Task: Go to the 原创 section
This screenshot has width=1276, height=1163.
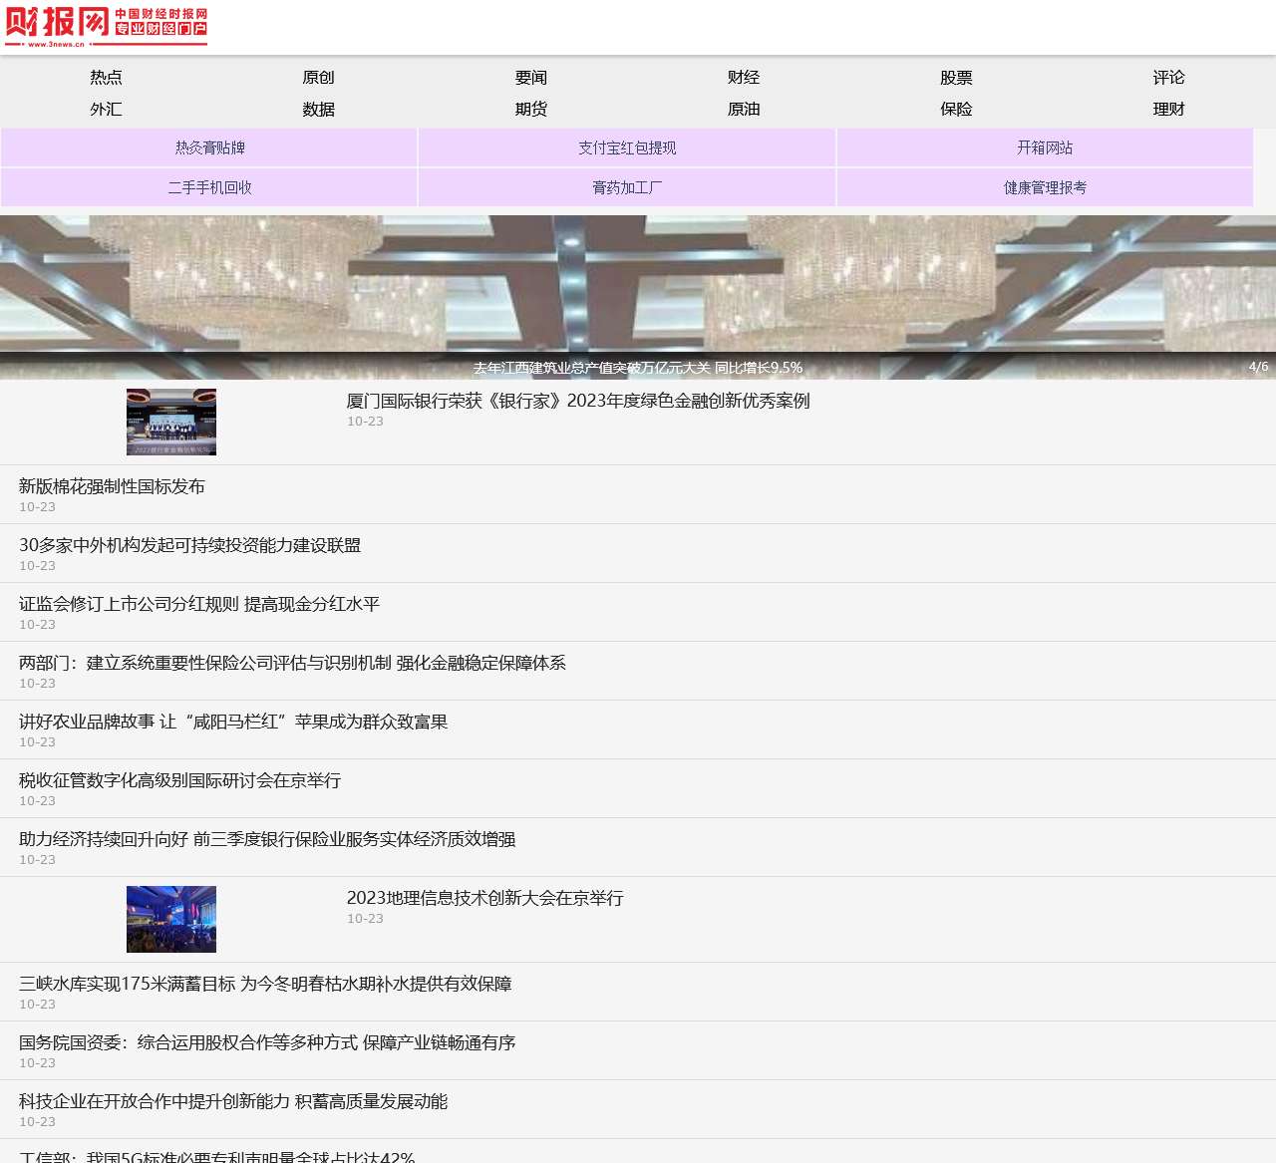Action: click(x=319, y=78)
